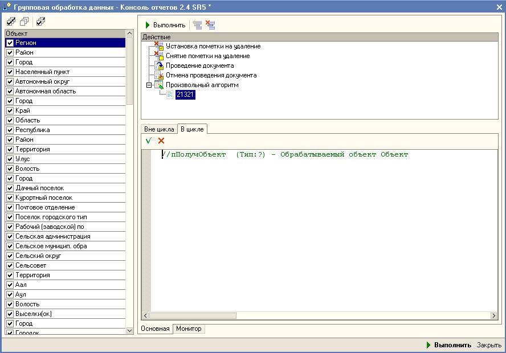Select the Аал row
The image size is (506, 353).
point(66,285)
